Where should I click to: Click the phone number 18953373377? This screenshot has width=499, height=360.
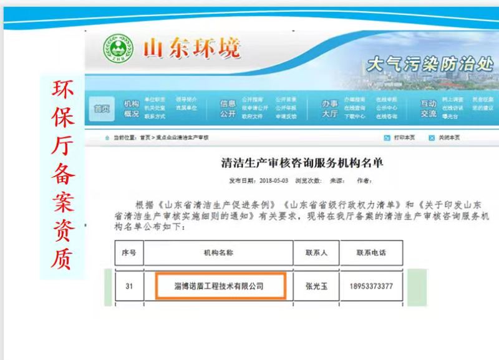371,286
